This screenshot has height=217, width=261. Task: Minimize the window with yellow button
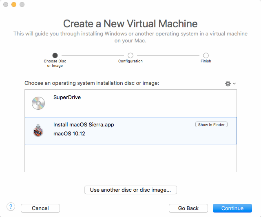[x=14, y=4]
